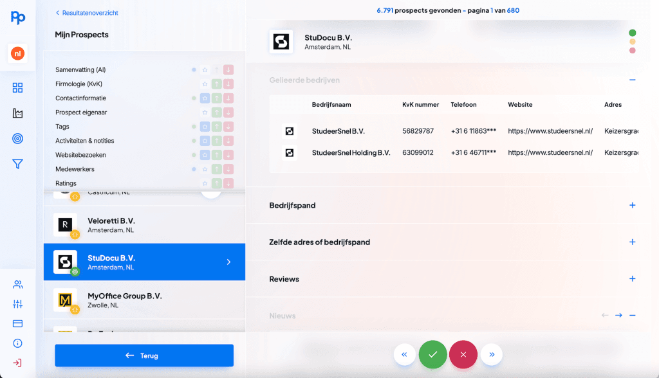Click the factory companies icon in sidebar

[17, 113]
